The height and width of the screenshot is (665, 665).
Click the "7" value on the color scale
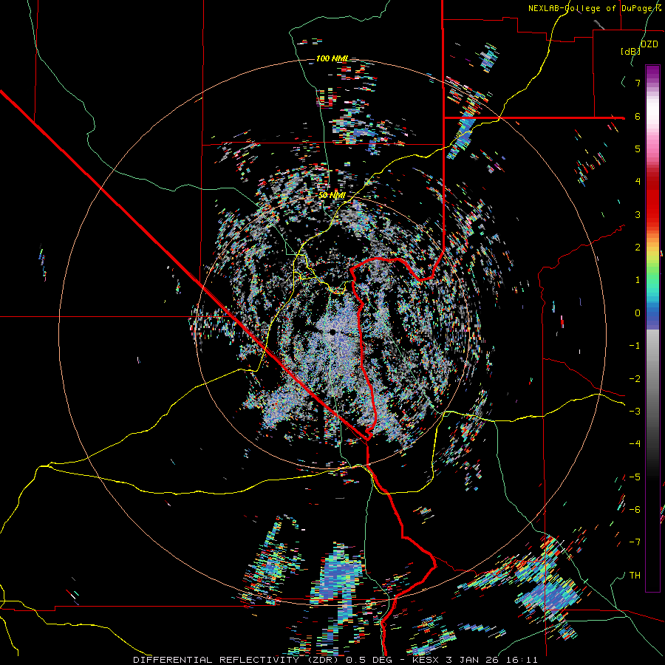tap(638, 83)
